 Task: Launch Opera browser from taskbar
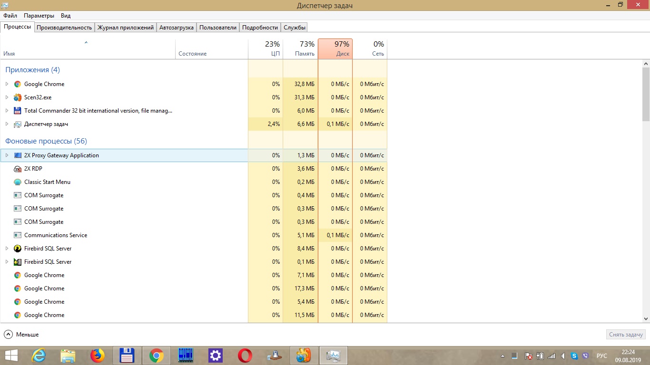point(245,355)
